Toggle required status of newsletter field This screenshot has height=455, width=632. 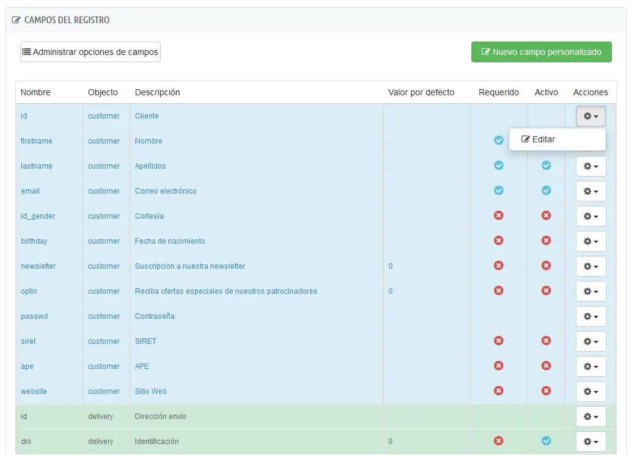499,266
